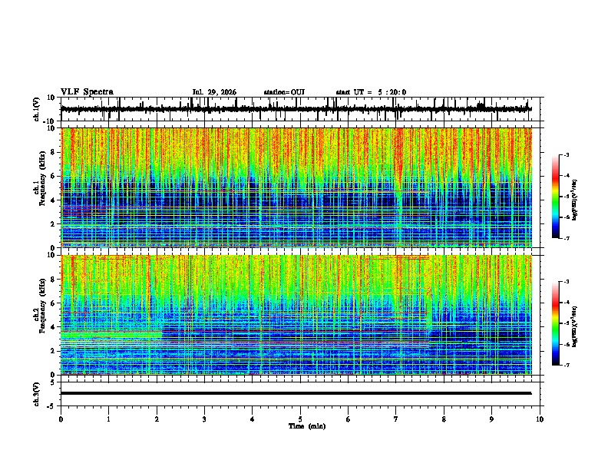Click the 'ch.1(V)' axis label
This screenshot has width=608, height=470.
[x=37, y=109]
